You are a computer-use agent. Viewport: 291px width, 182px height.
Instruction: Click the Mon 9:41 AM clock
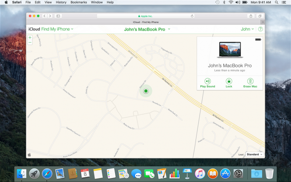point(261,2)
